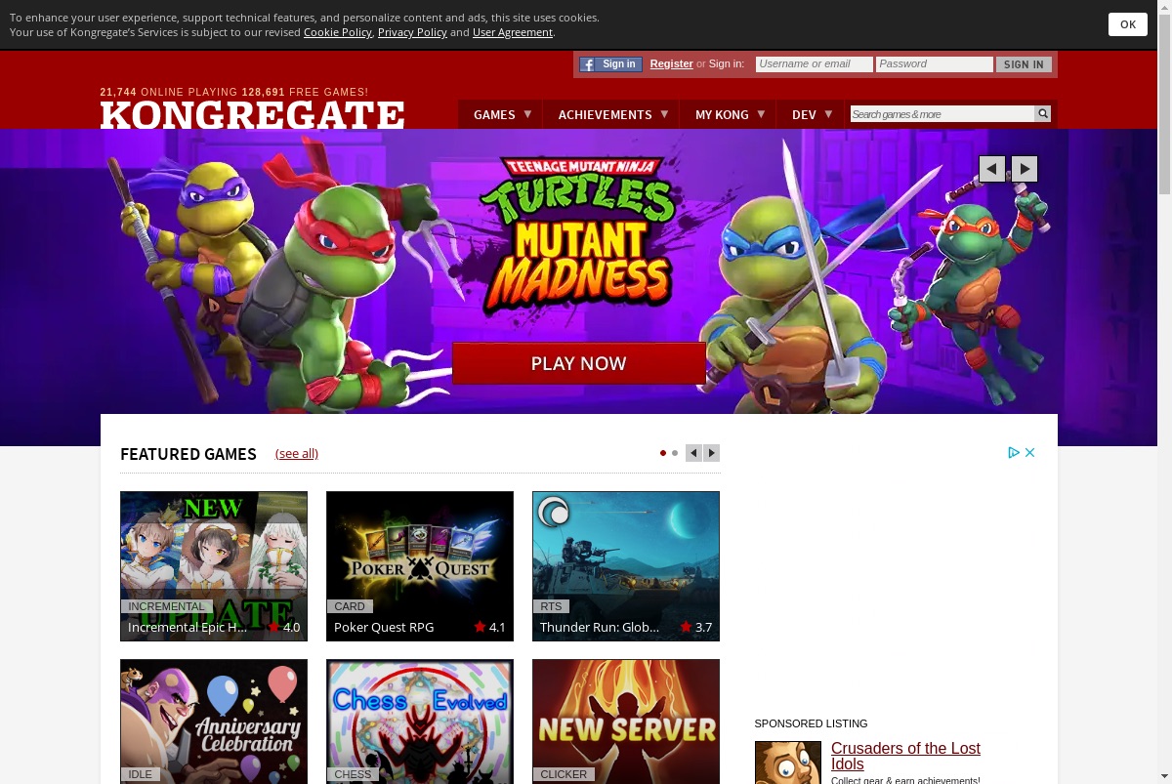Go to Kongregate home via logo
This screenshot has width=1172, height=784.
[252, 114]
